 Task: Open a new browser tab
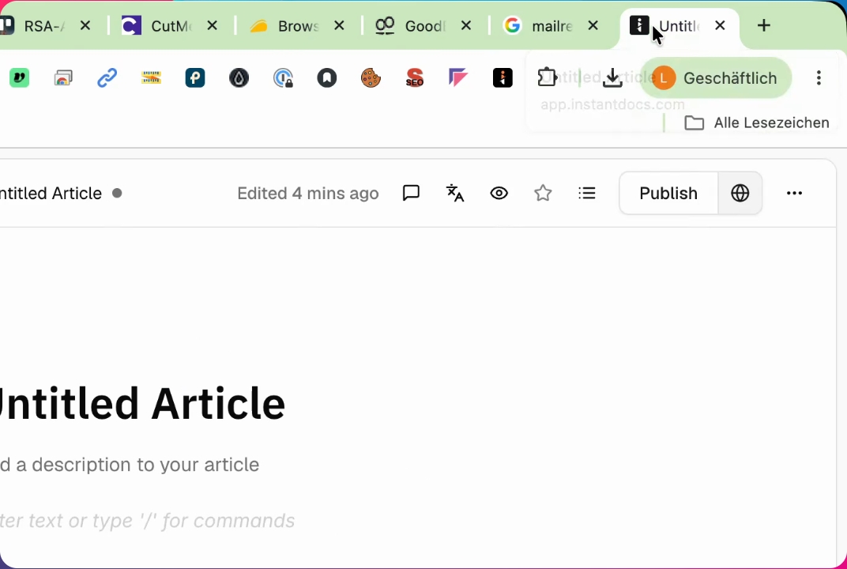coord(763,25)
